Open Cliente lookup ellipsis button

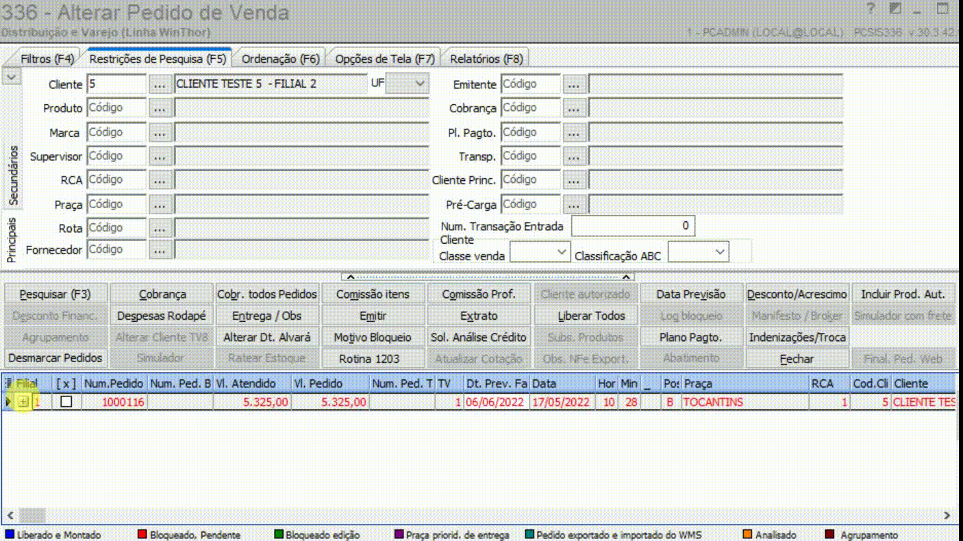pyautogui.click(x=160, y=84)
